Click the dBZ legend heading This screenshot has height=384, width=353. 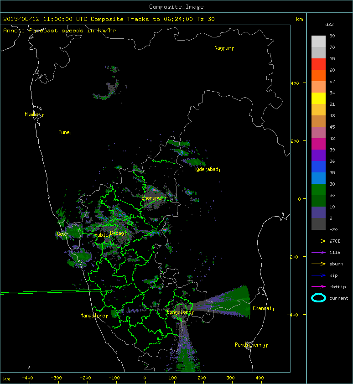(329, 25)
